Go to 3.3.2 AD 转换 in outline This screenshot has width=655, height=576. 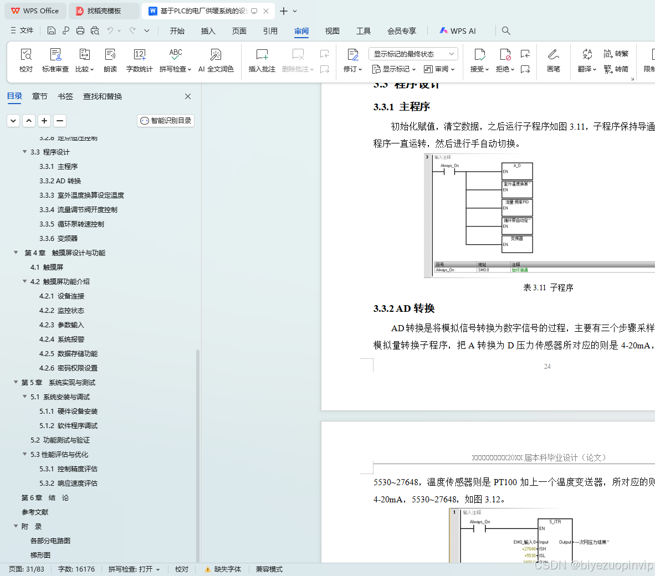tap(60, 181)
